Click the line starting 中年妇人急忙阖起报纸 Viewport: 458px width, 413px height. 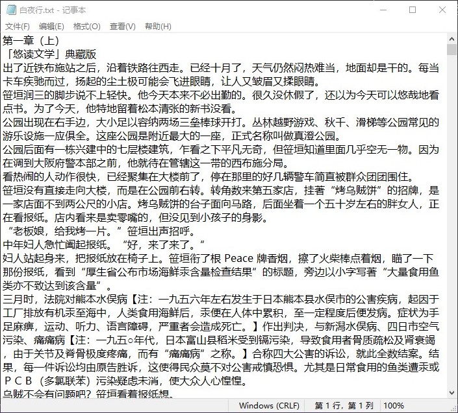click(104, 244)
